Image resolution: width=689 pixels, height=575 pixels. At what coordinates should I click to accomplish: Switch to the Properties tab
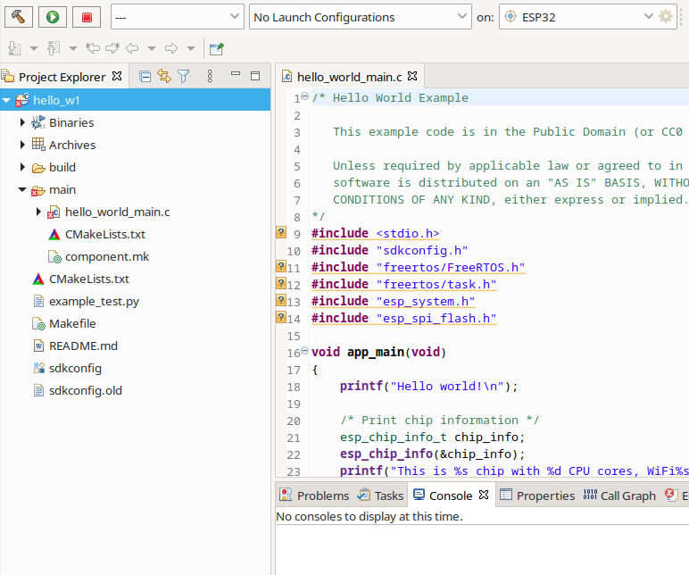(537, 496)
